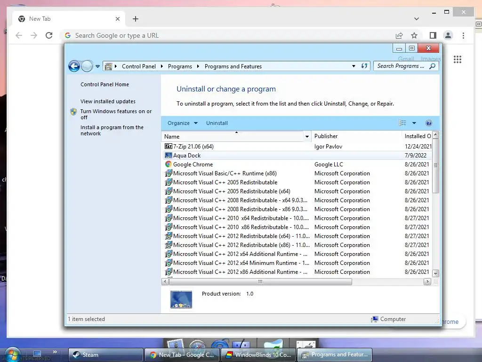
Task: Switch to New Tab - Google Chrome taskbar button
Action: pos(182,354)
